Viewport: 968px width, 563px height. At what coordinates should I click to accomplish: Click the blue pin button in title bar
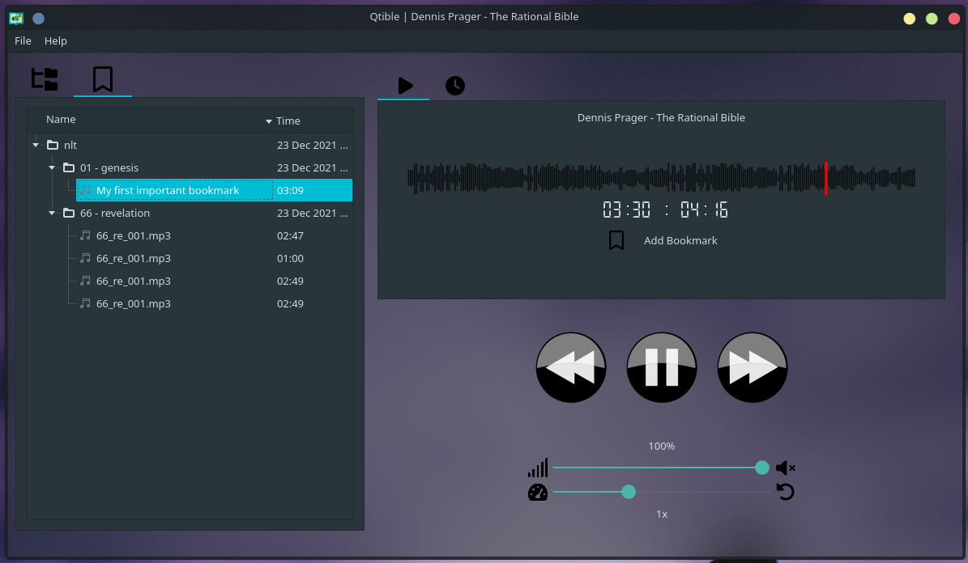(38, 19)
